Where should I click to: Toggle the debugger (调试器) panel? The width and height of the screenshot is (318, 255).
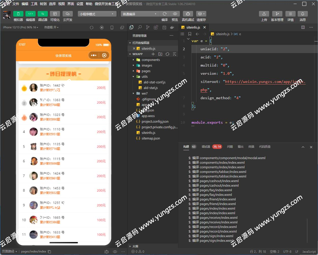tap(42, 14)
